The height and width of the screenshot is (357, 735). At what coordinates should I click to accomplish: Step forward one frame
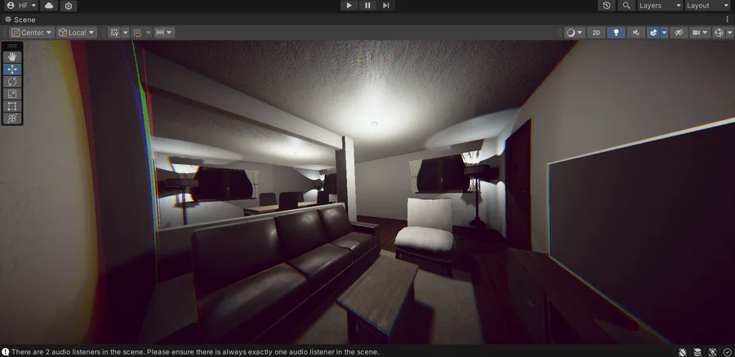pos(385,6)
